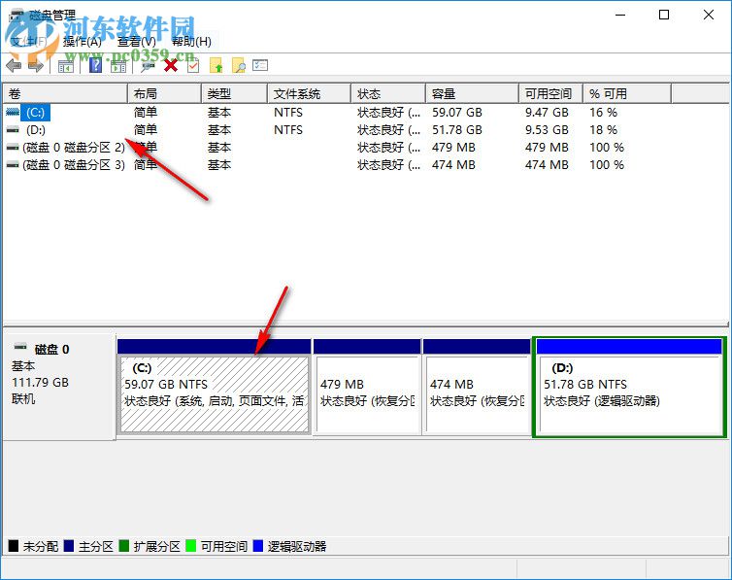Click the C: volume drive icon in list
The image size is (732, 580).
[13, 112]
